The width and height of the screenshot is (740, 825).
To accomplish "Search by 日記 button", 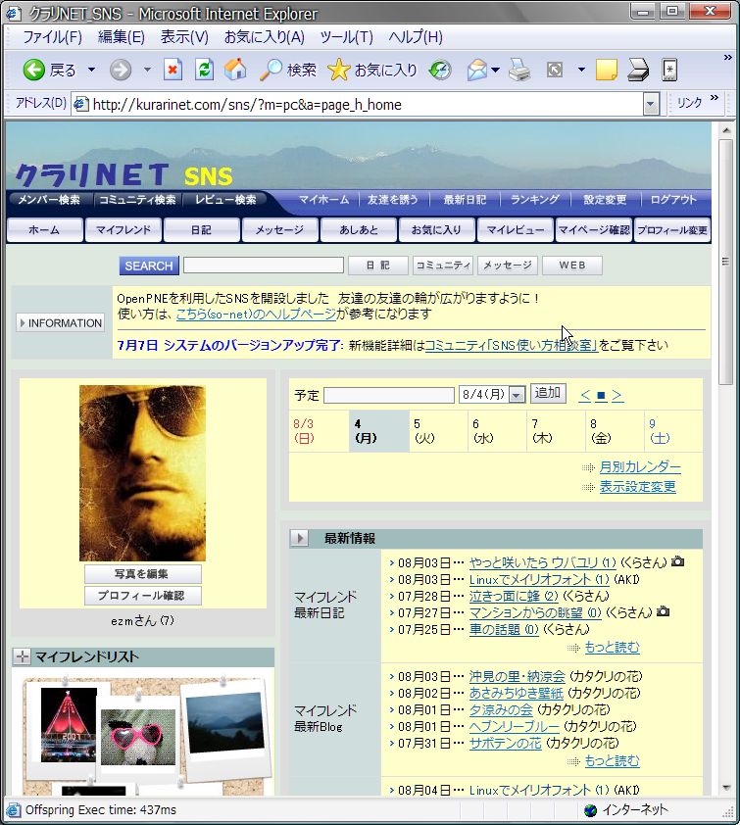I will [x=378, y=266].
